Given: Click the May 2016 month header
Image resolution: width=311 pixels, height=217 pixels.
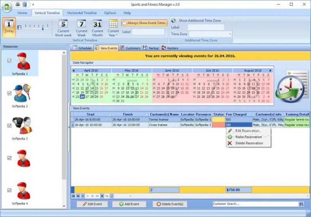Looking at the screenshot, I should click(131, 70).
